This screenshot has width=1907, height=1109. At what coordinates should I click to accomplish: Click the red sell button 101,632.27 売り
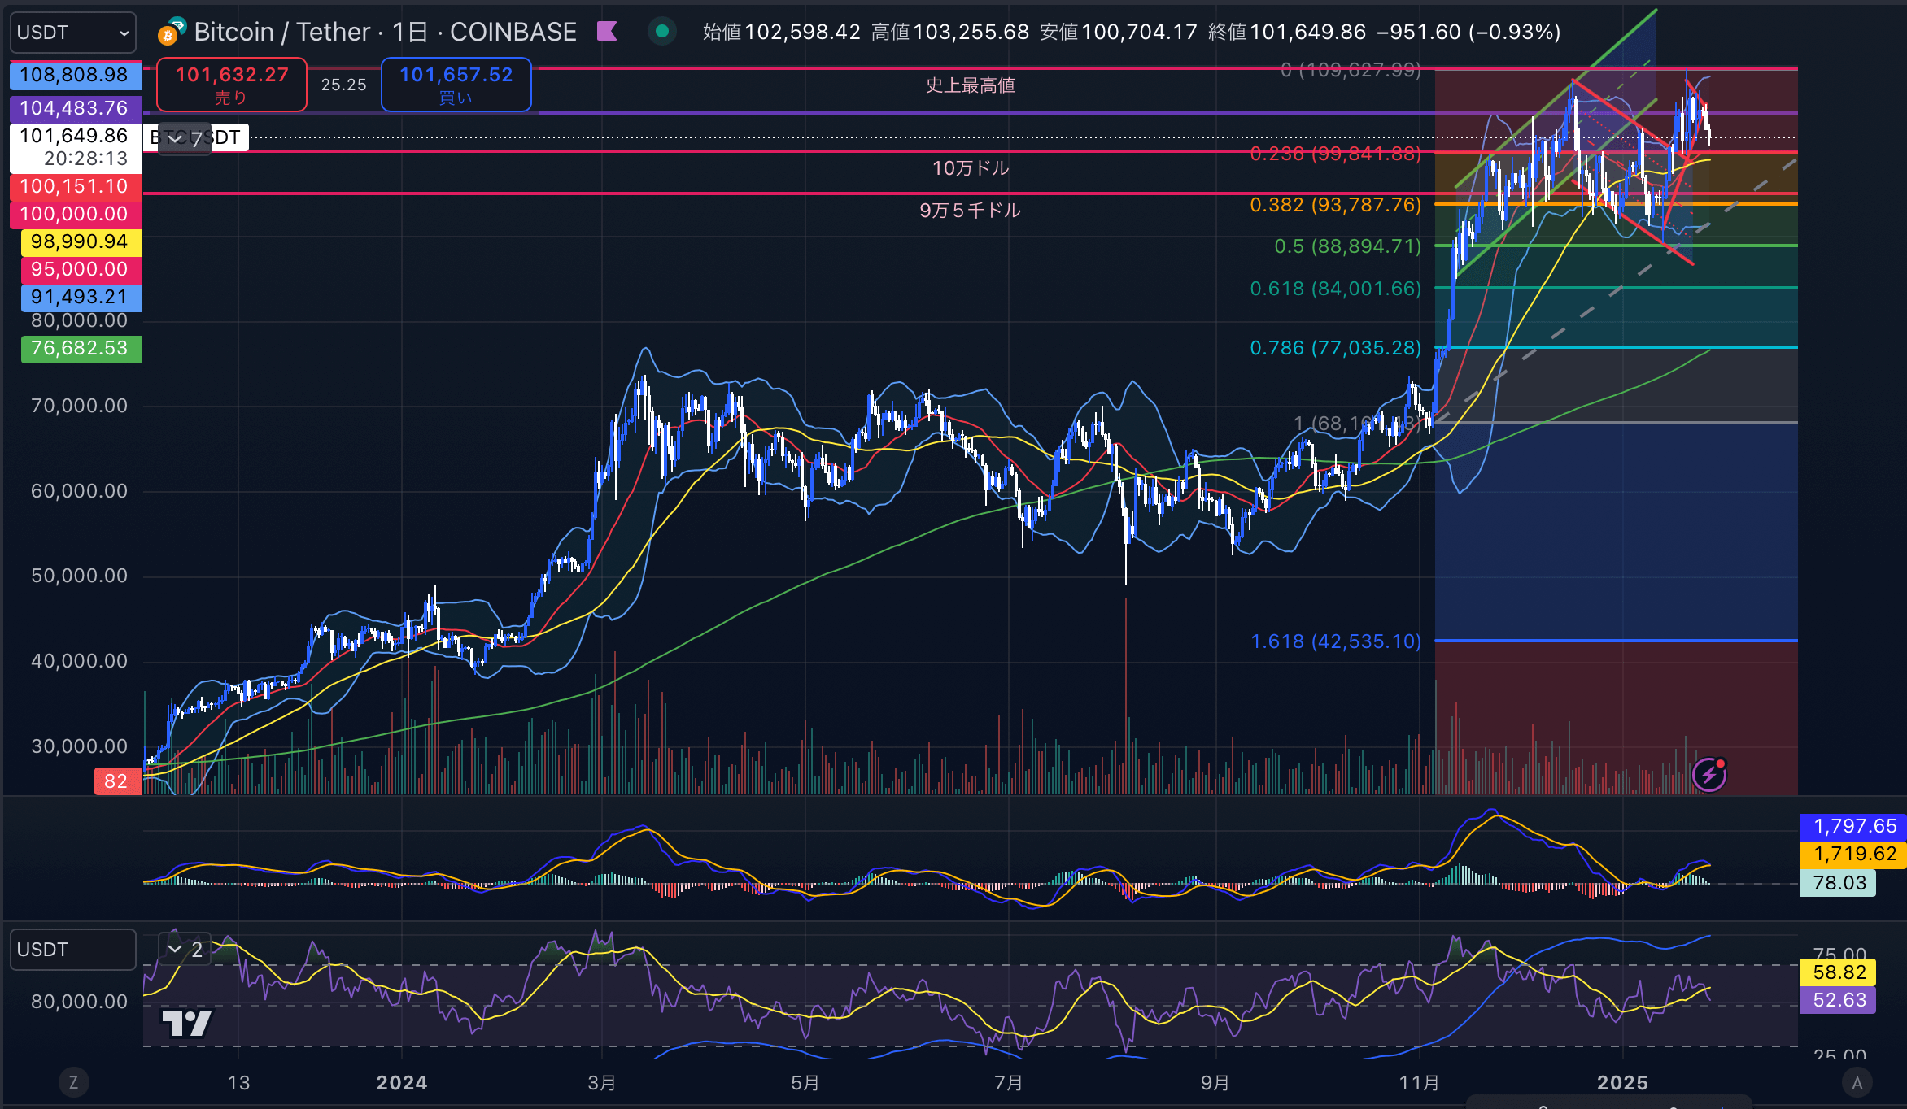[232, 85]
